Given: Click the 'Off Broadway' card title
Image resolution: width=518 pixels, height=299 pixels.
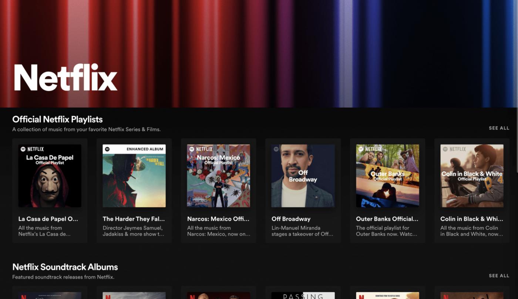Looking at the screenshot, I should [x=291, y=219].
